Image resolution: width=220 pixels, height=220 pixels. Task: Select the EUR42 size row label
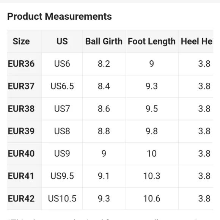click(x=21, y=198)
